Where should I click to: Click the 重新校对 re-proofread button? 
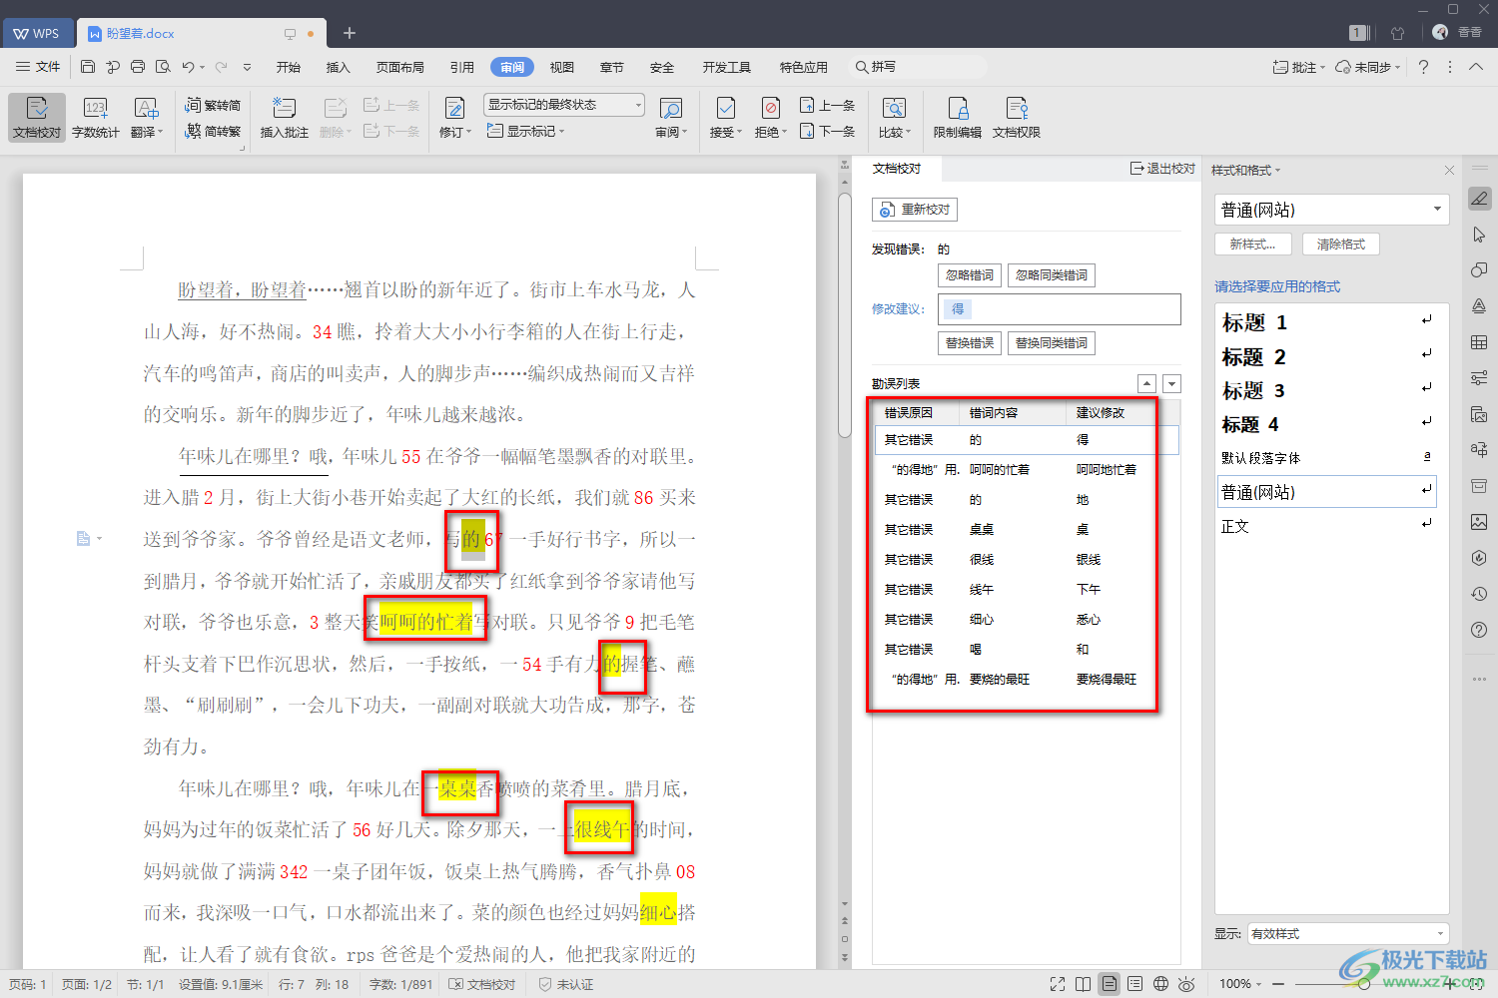(915, 210)
